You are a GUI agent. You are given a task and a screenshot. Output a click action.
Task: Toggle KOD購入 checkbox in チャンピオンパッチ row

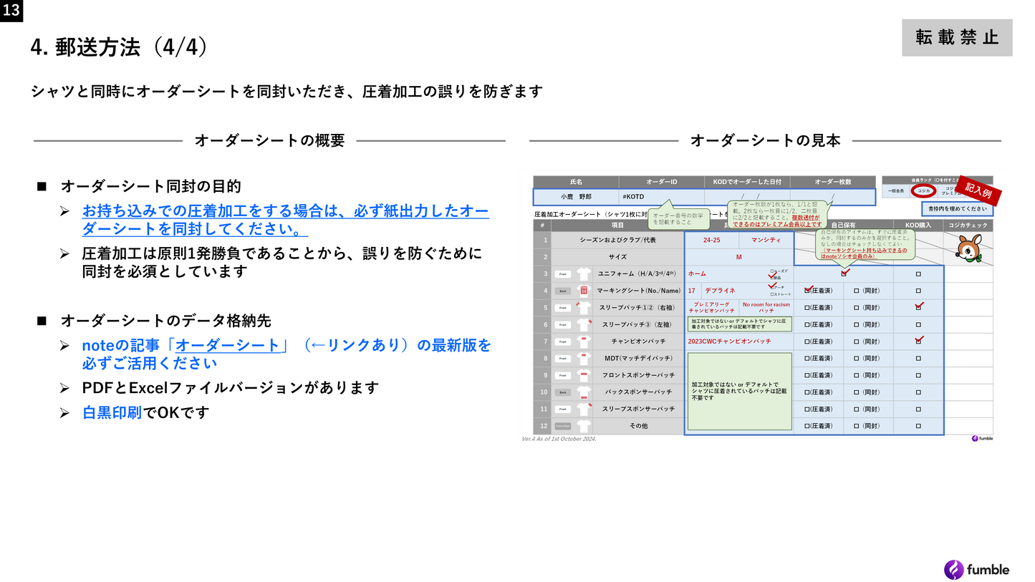(x=919, y=340)
